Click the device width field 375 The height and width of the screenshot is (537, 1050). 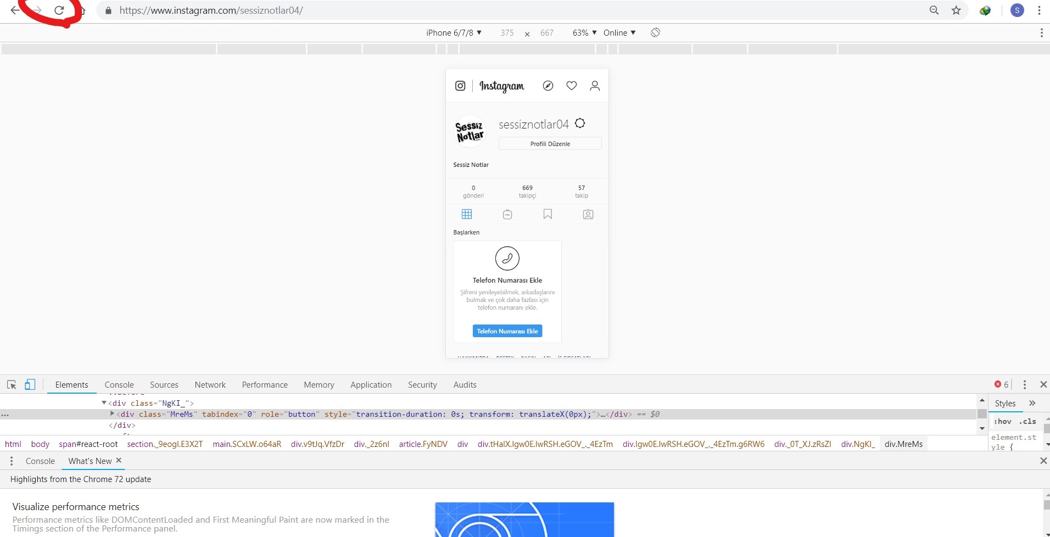pyautogui.click(x=507, y=33)
